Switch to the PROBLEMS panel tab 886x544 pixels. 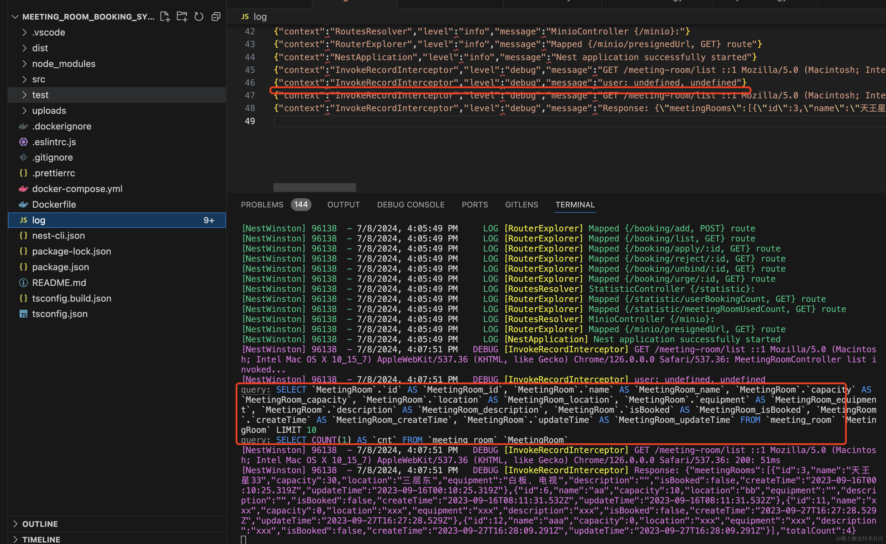(262, 205)
